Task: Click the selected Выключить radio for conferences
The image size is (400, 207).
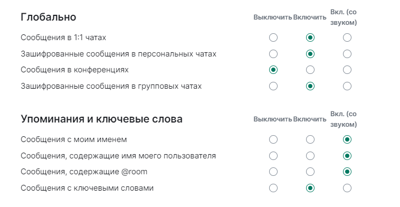Action: [x=273, y=70]
